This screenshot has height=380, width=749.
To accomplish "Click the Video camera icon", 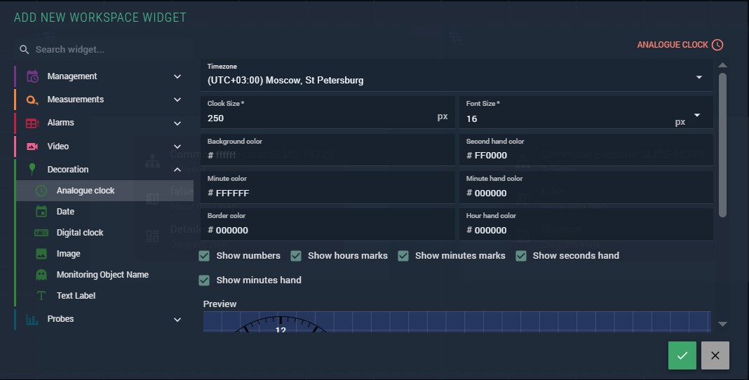I will [32, 147].
